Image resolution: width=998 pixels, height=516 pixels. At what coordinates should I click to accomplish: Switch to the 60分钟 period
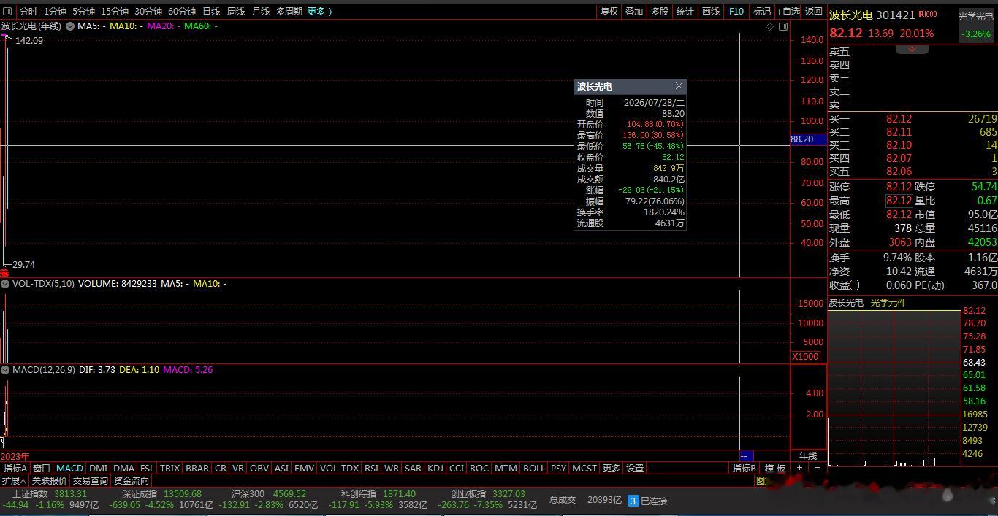[182, 12]
